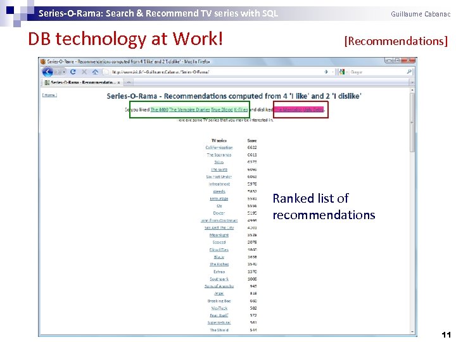This screenshot has width=456, height=342.
Task: Click the scrollbar up arrow
Action: click(x=412, y=91)
